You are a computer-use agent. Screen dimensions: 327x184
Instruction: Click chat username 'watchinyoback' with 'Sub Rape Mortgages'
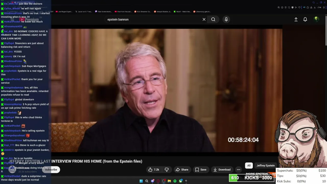click(13, 66)
